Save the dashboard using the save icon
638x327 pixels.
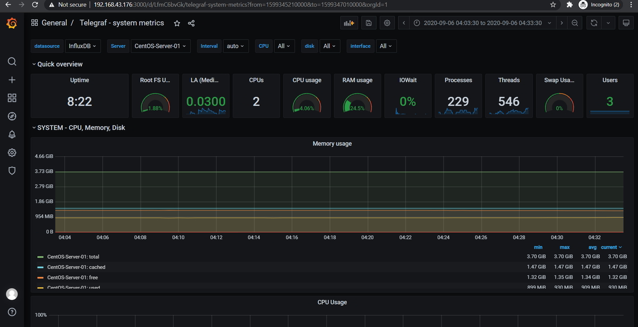pyautogui.click(x=368, y=23)
